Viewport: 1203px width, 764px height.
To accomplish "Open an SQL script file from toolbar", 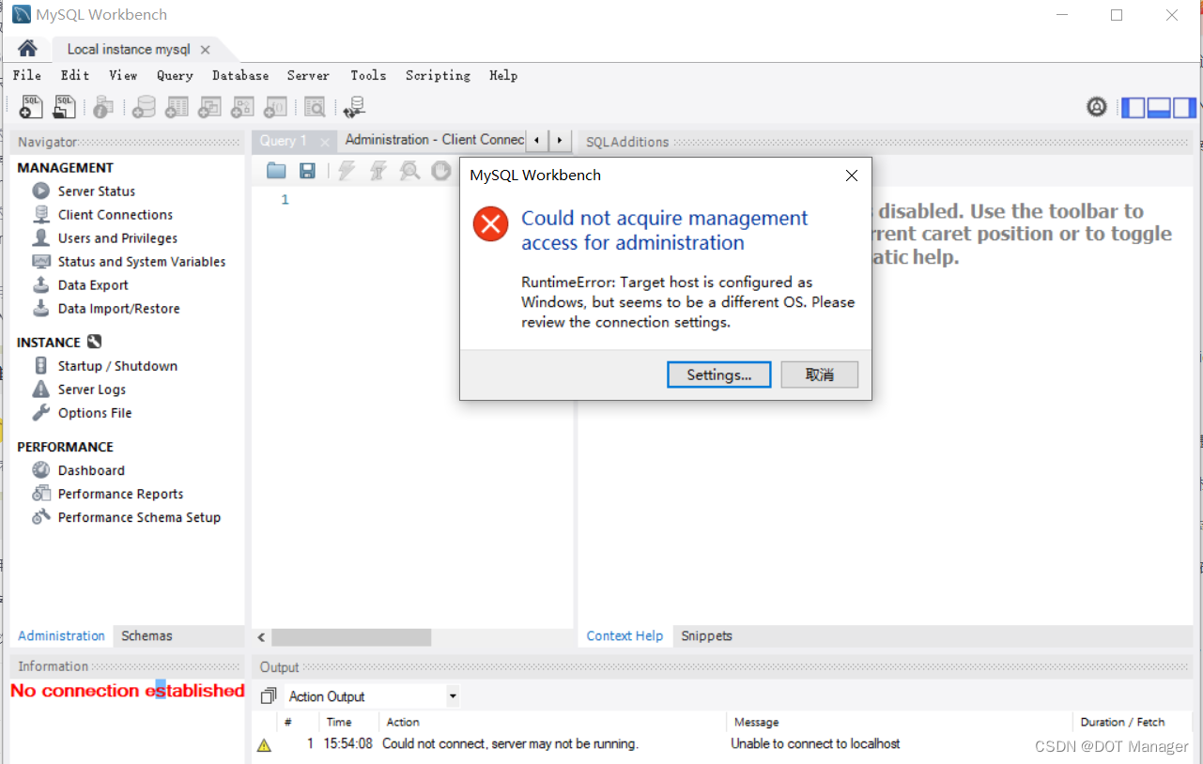I will tap(64, 107).
